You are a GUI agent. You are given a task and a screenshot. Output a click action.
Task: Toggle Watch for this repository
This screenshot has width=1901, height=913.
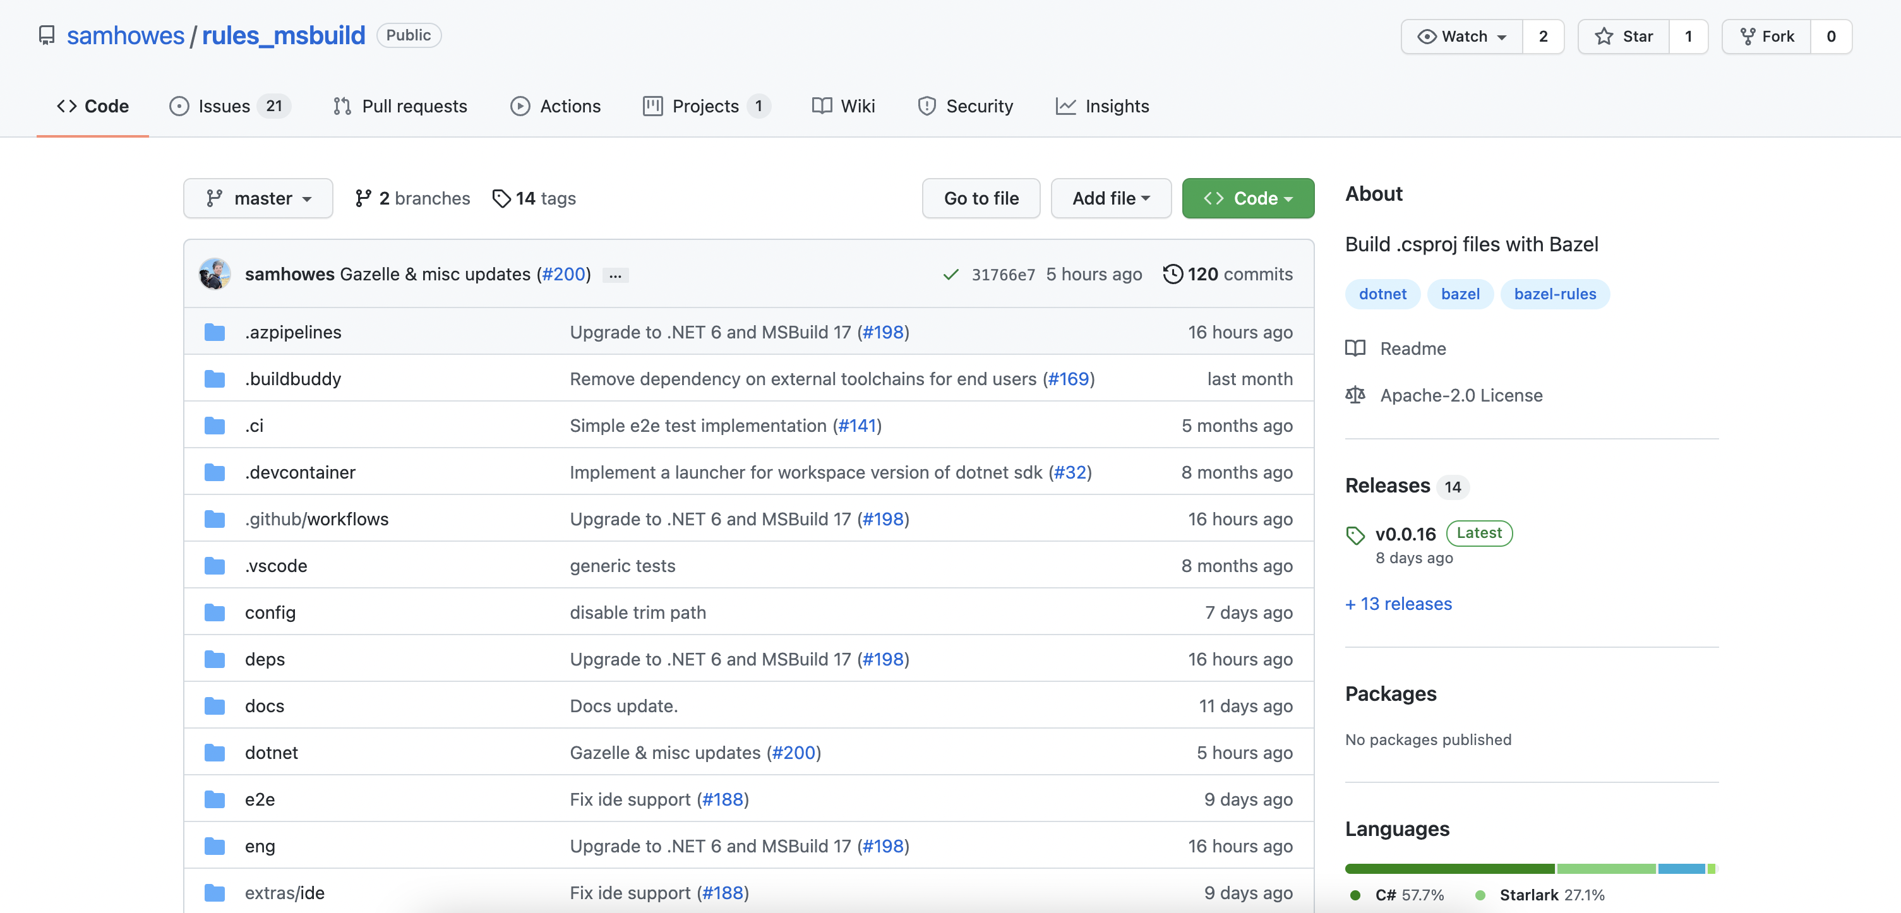click(x=1462, y=36)
